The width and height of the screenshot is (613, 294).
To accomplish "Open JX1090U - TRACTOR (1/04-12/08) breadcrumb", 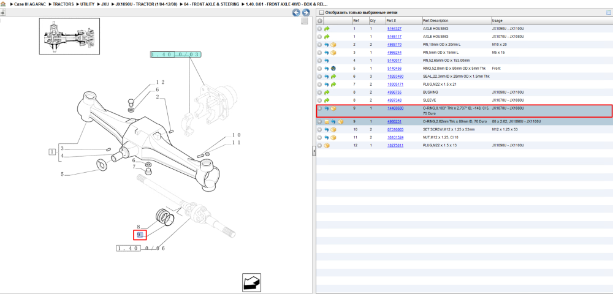I will click(x=147, y=4).
